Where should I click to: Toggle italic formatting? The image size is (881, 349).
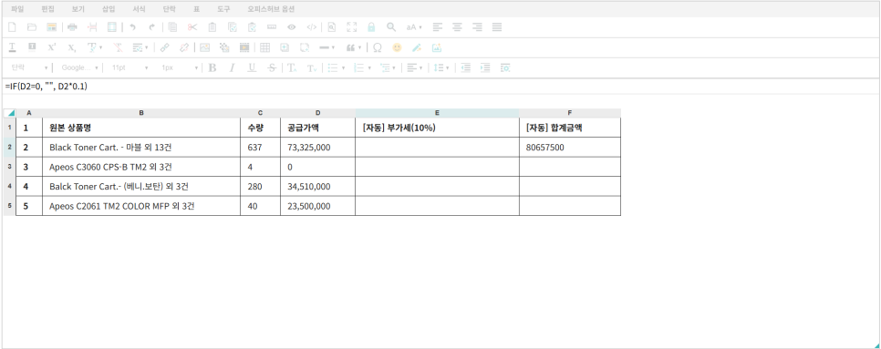(x=232, y=68)
